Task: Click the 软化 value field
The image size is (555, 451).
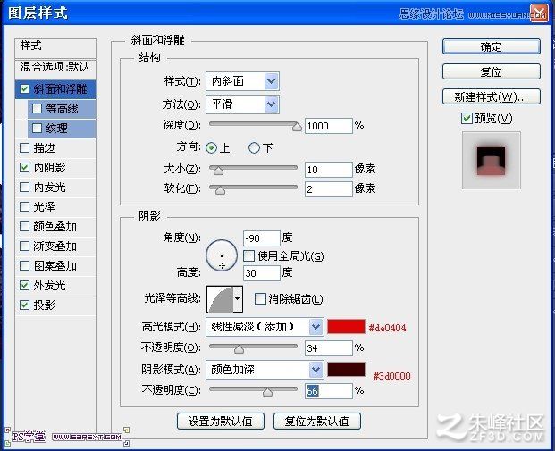Action: [329, 189]
